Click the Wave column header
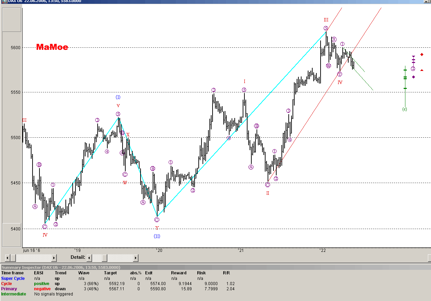The image size is (431, 301). tap(84, 273)
